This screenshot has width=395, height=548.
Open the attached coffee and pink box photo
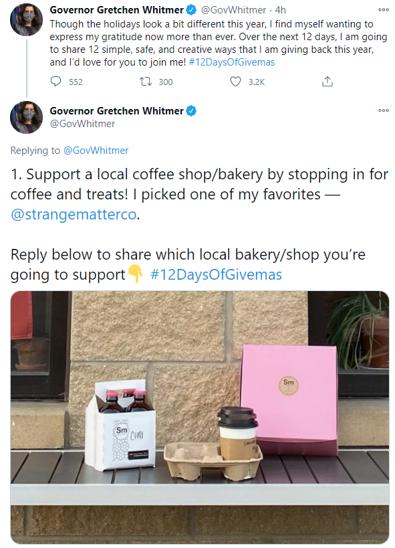200,417
